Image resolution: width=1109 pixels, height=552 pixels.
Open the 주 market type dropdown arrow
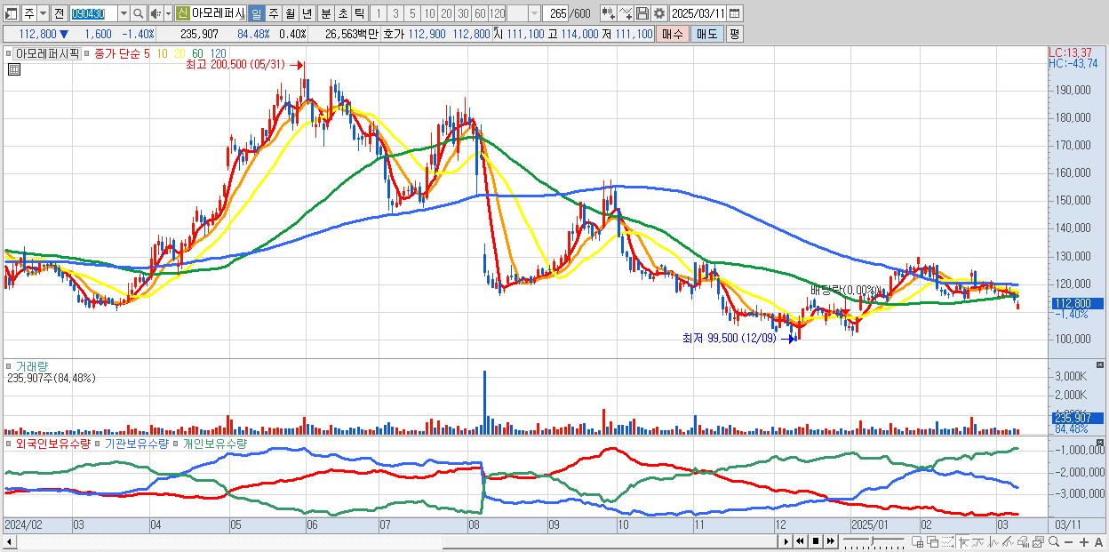click(x=43, y=13)
